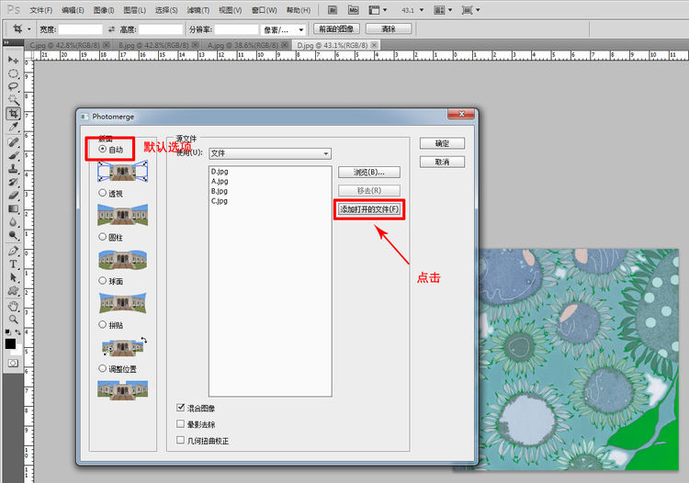Select the Move tool in toolbox
The image size is (689, 483).
13,60
